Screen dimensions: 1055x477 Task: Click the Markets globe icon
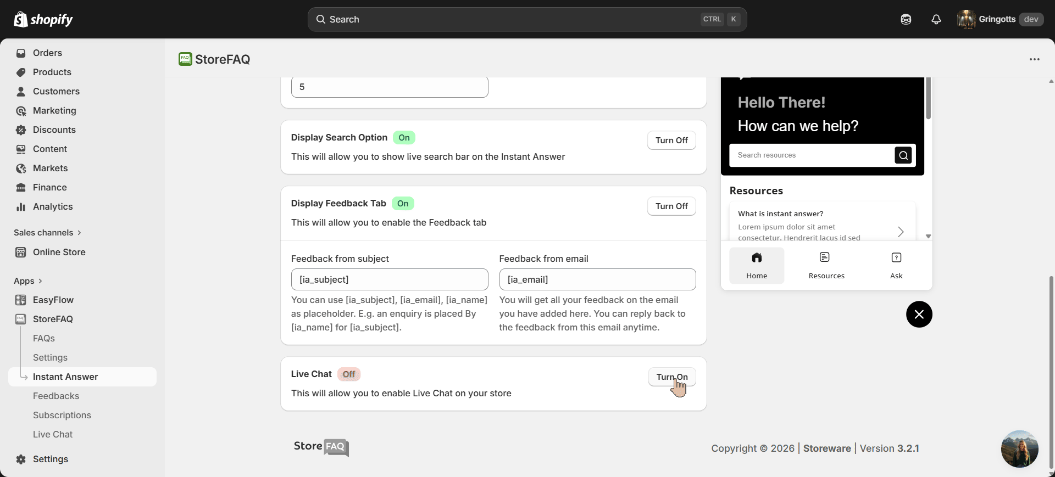(21, 169)
